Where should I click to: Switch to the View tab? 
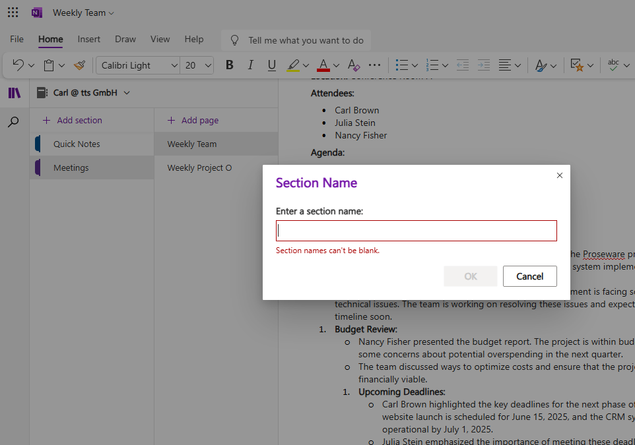[x=160, y=40]
